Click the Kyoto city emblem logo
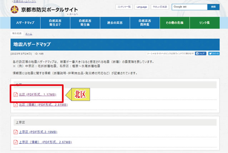Screen dimensions: 228x153 [15, 9]
